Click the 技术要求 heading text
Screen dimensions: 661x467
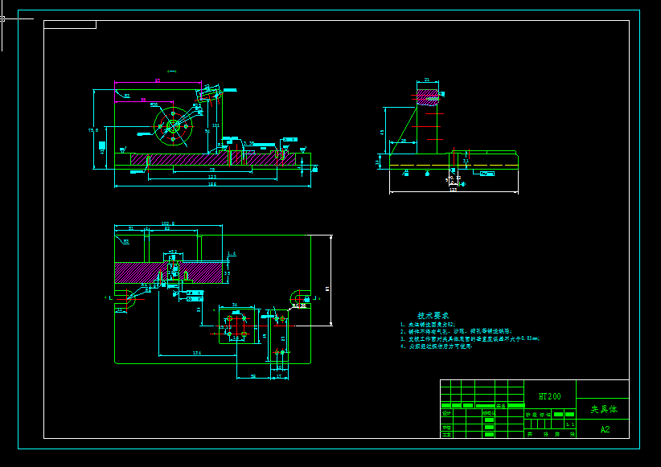pyautogui.click(x=433, y=315)
